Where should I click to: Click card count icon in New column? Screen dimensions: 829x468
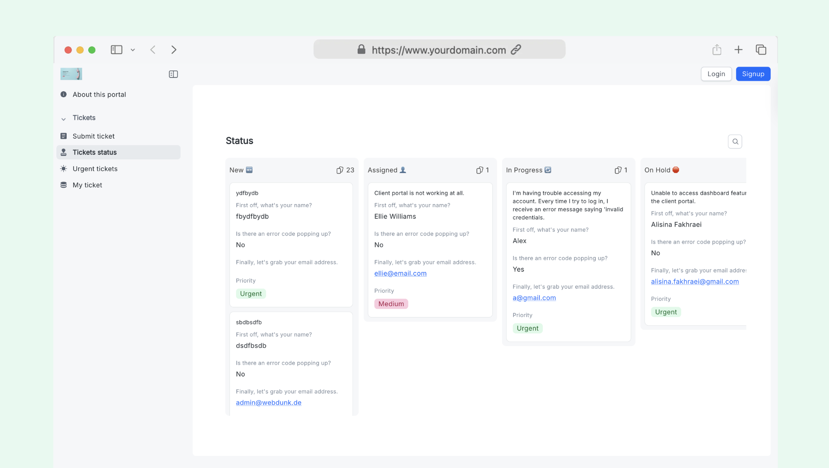pos(340,170)
